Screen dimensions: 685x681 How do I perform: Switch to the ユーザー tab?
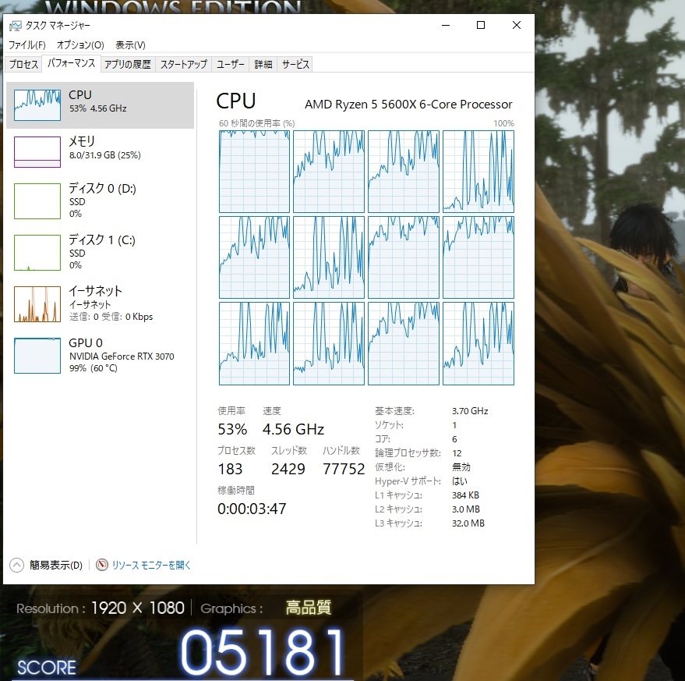pos(230,64)
